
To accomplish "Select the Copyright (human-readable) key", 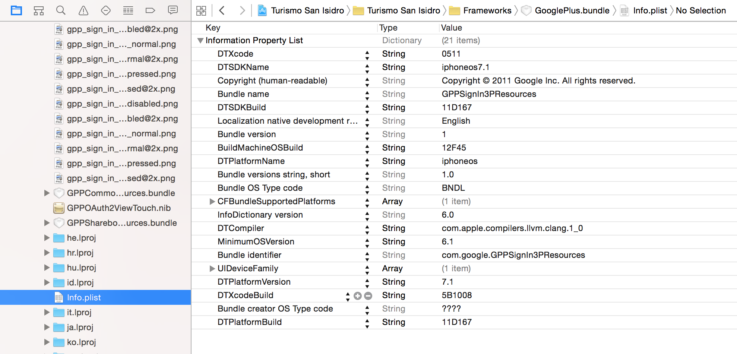I will click(272, 80).
